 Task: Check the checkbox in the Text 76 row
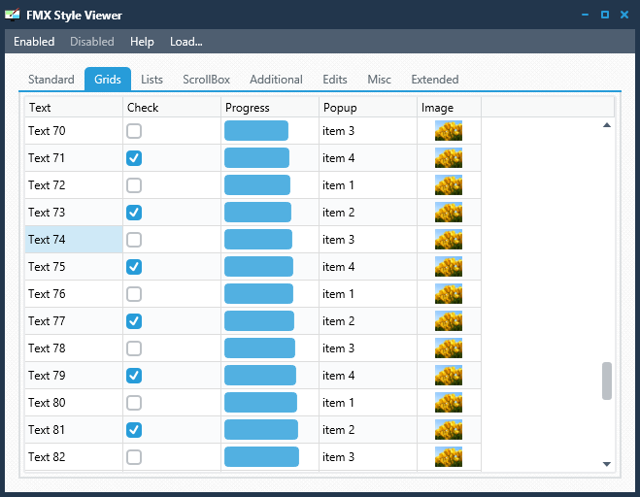[134, 294]
